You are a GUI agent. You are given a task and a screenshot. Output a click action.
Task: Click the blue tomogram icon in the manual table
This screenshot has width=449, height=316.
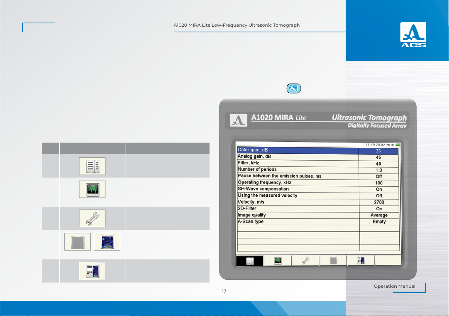[x=107, y=242]
